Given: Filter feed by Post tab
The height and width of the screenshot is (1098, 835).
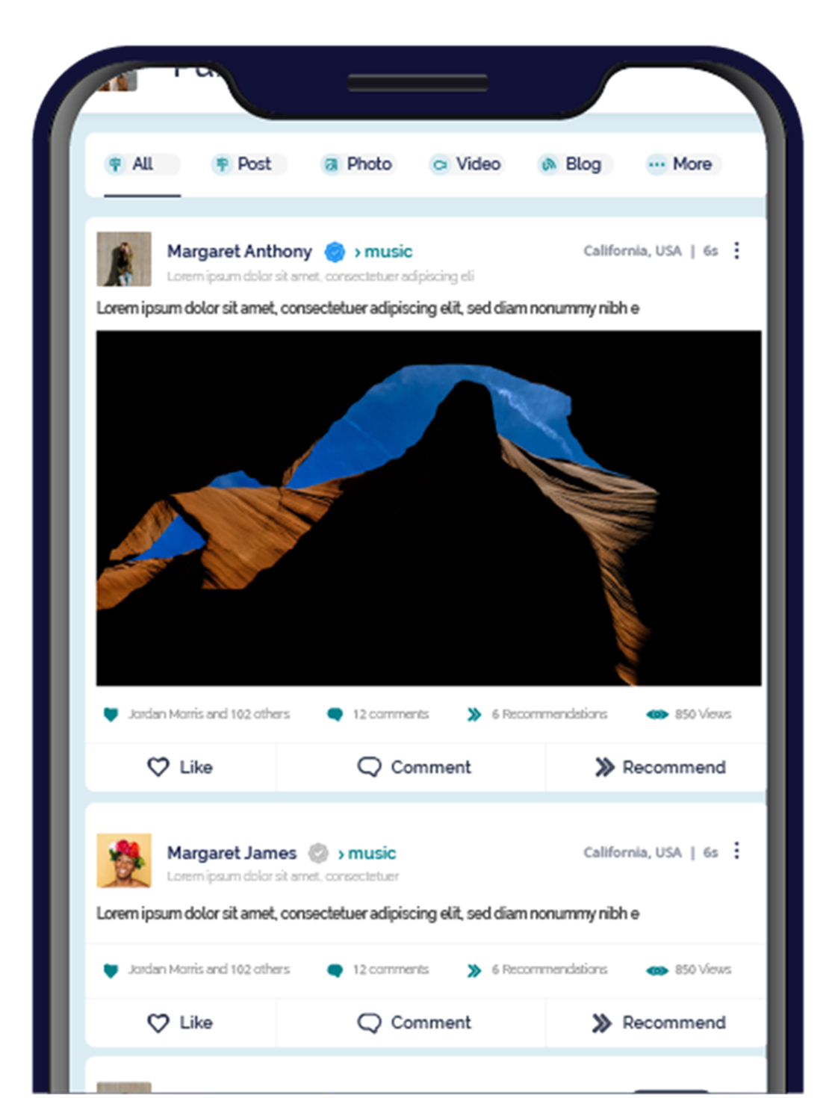Looking at the screenshot, I should pos(247,164).
